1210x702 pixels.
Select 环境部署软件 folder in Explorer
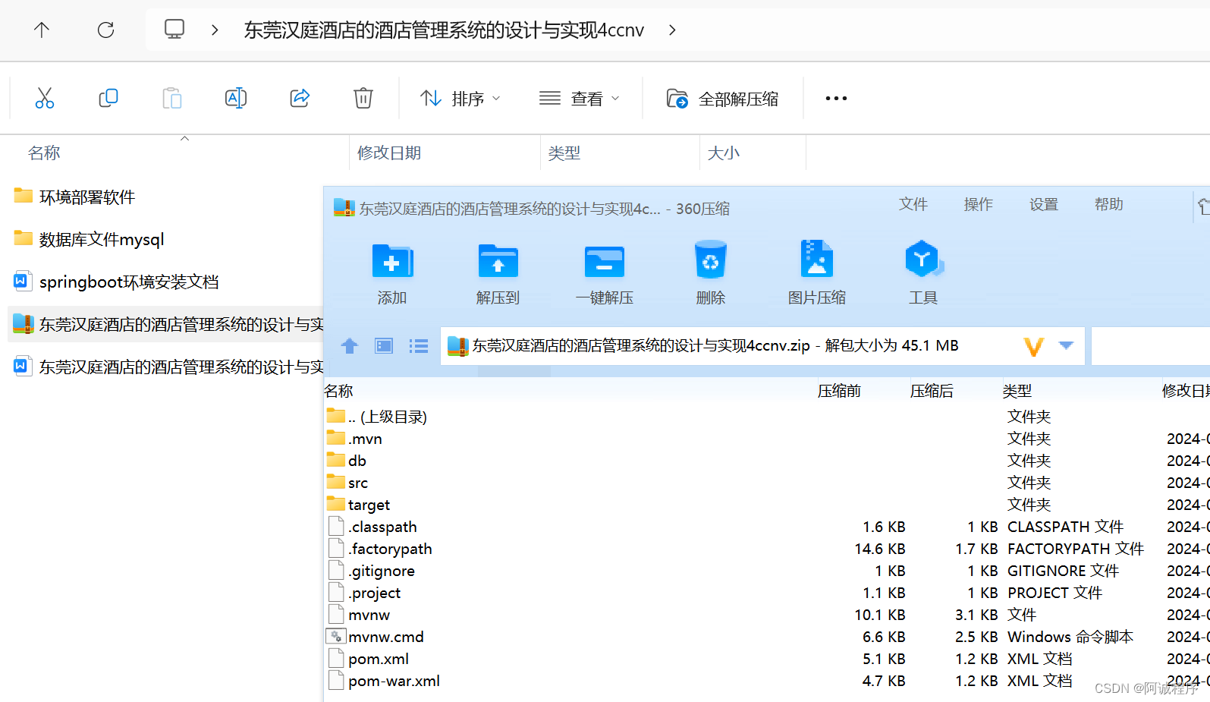pos(74,197)
